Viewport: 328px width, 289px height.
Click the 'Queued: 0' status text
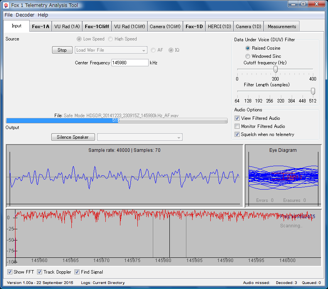coord(311,283)
